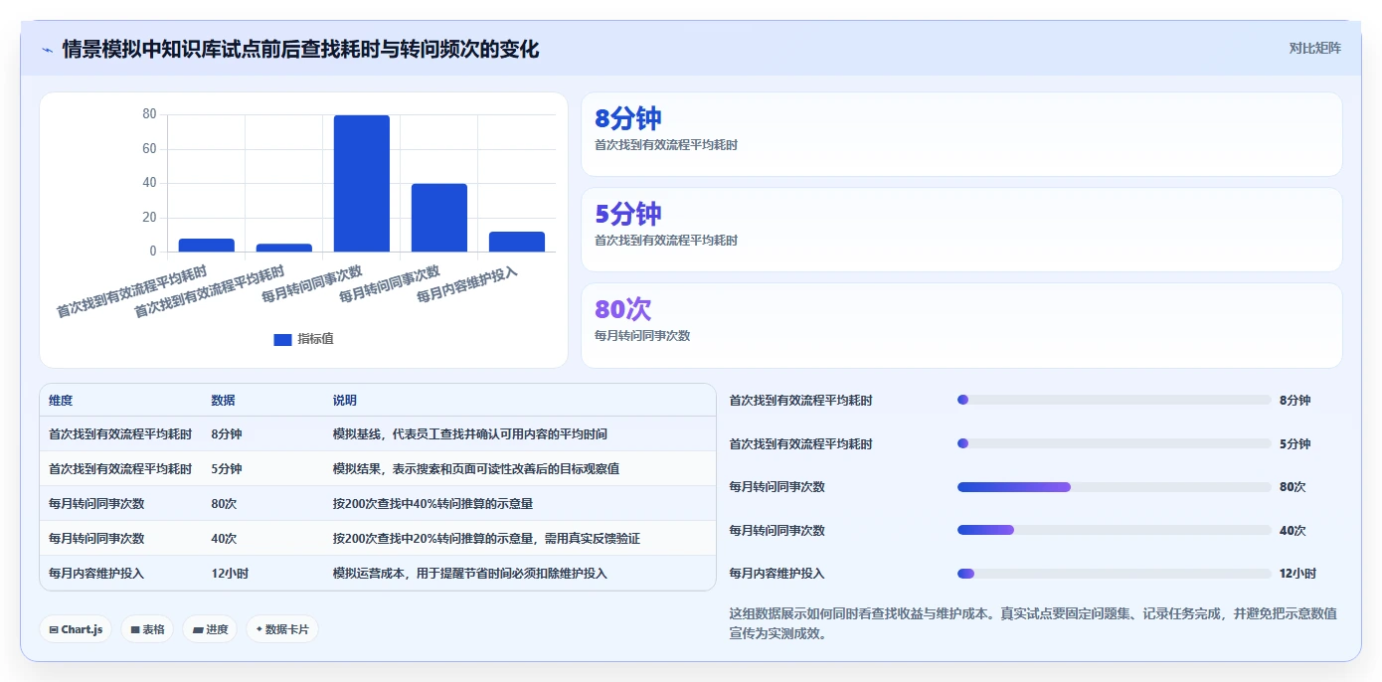Viewport: 1382px width, 682px height.
Task: Click the 20 tick on the chart's y-axis
Action: pos(150,217)
